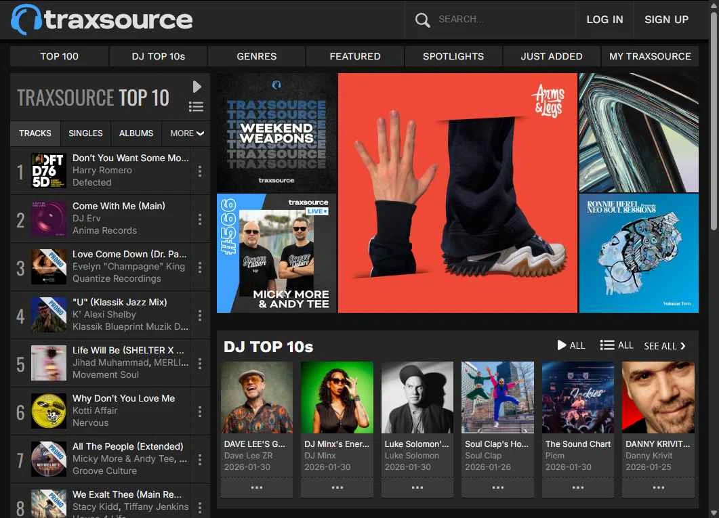The height and width of the screenshot is (518, 719).
Task: Open the Weekend Weapons banner
Action: tap(276, 133)
